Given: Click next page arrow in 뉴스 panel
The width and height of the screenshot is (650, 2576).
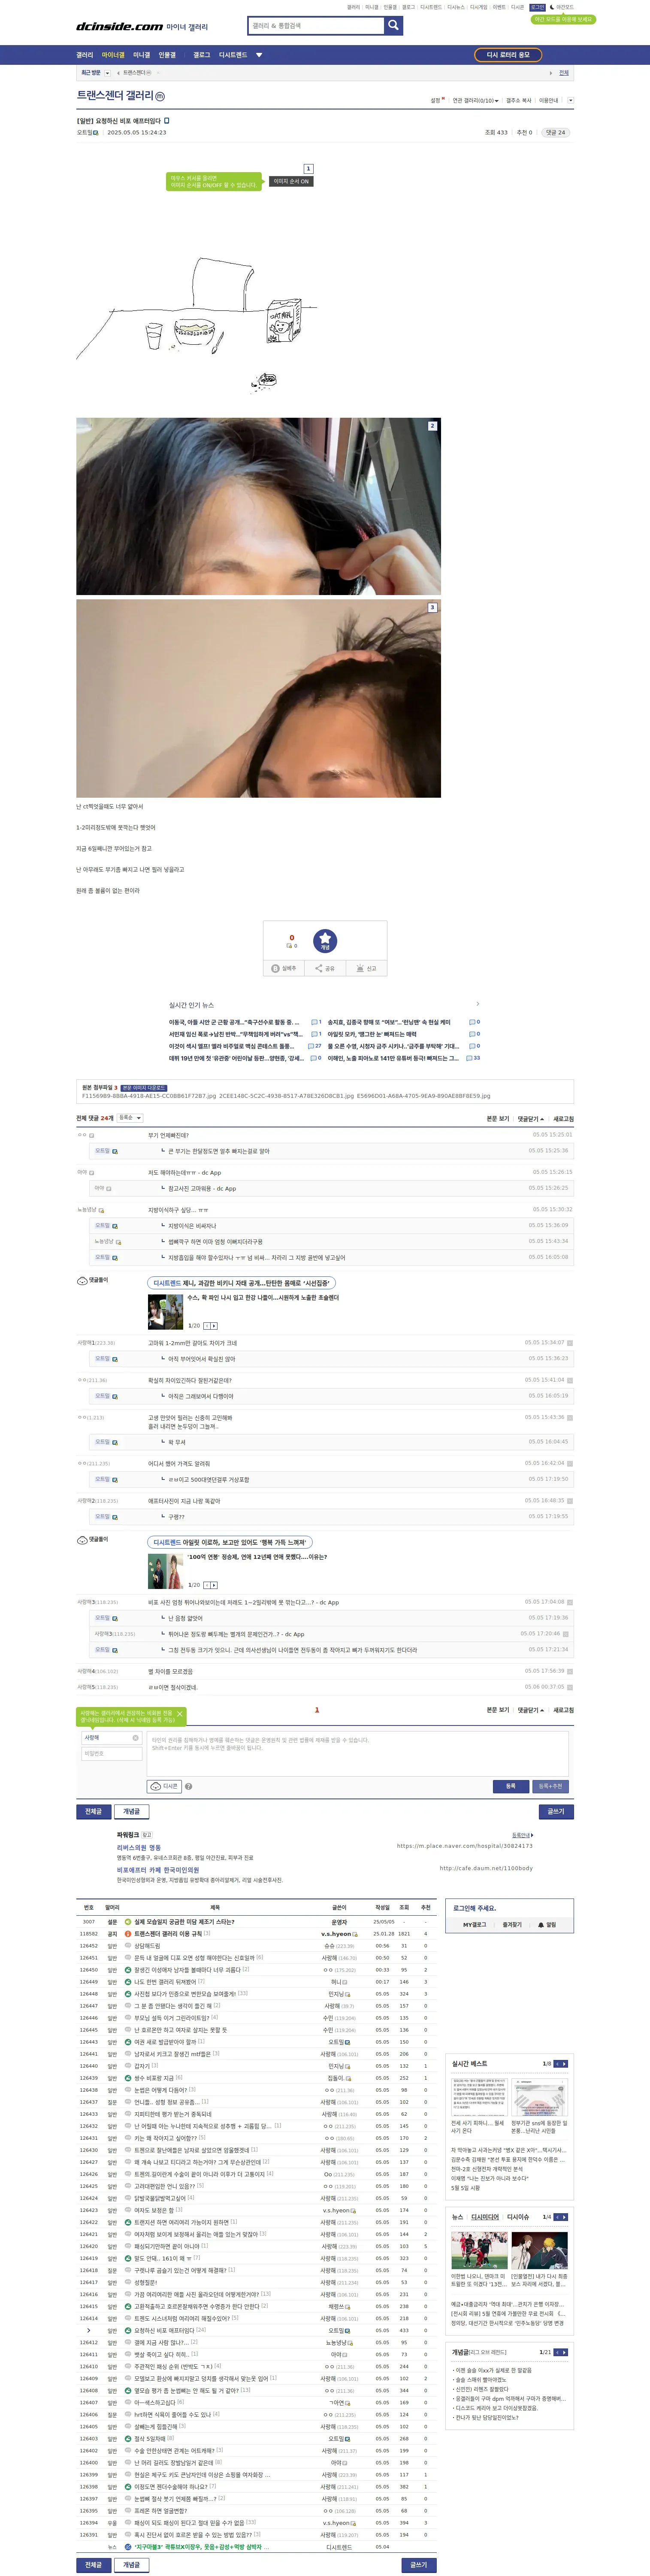Looking at the screenshot, I should 565,2217.
